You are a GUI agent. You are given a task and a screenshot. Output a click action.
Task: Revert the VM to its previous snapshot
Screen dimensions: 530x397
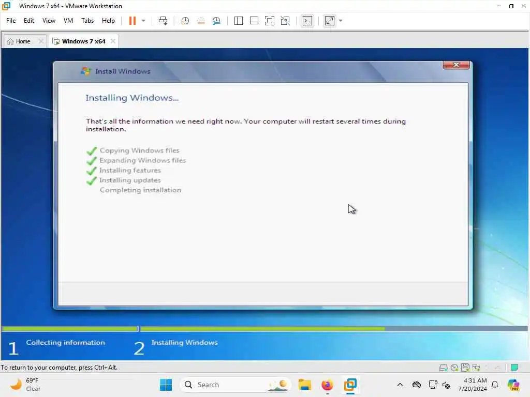pos(201,21)
